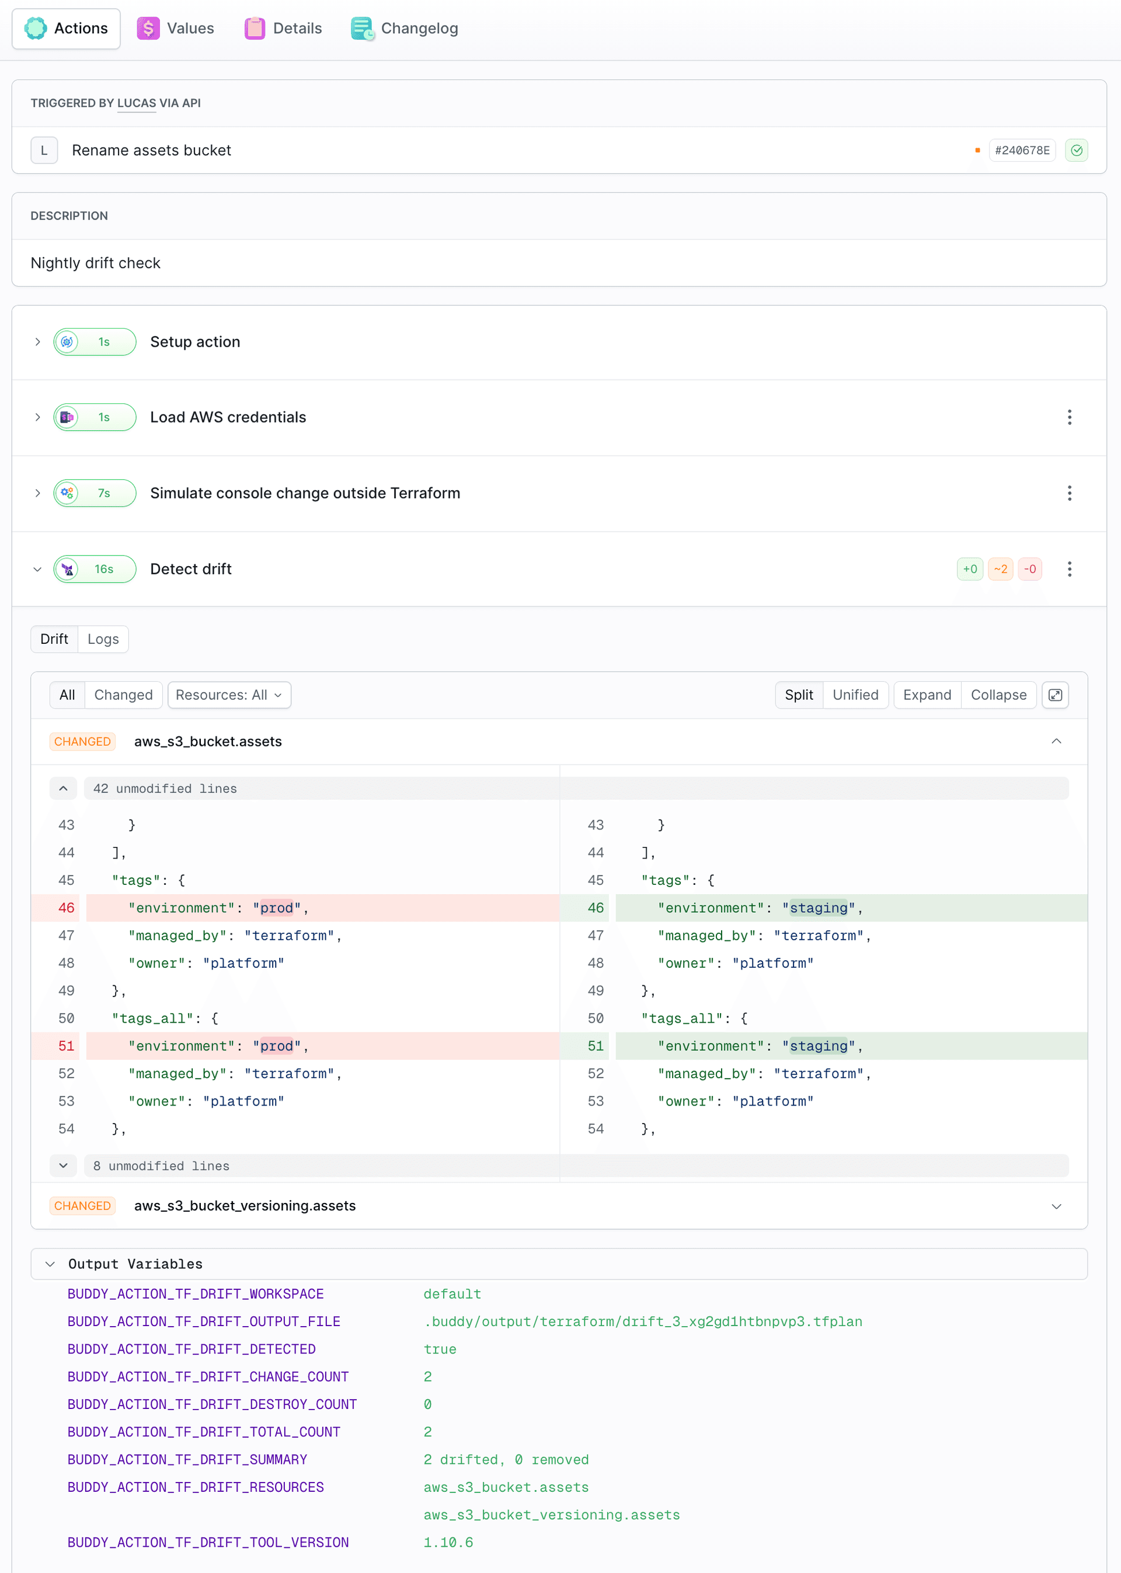Screen dimensions: 1121x1573
Task: Click the Load AWS credentials action icon
Action: (x=67, y=417)
